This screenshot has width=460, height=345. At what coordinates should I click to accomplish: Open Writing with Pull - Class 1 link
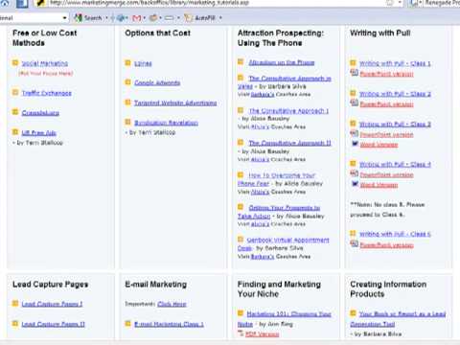395,63
